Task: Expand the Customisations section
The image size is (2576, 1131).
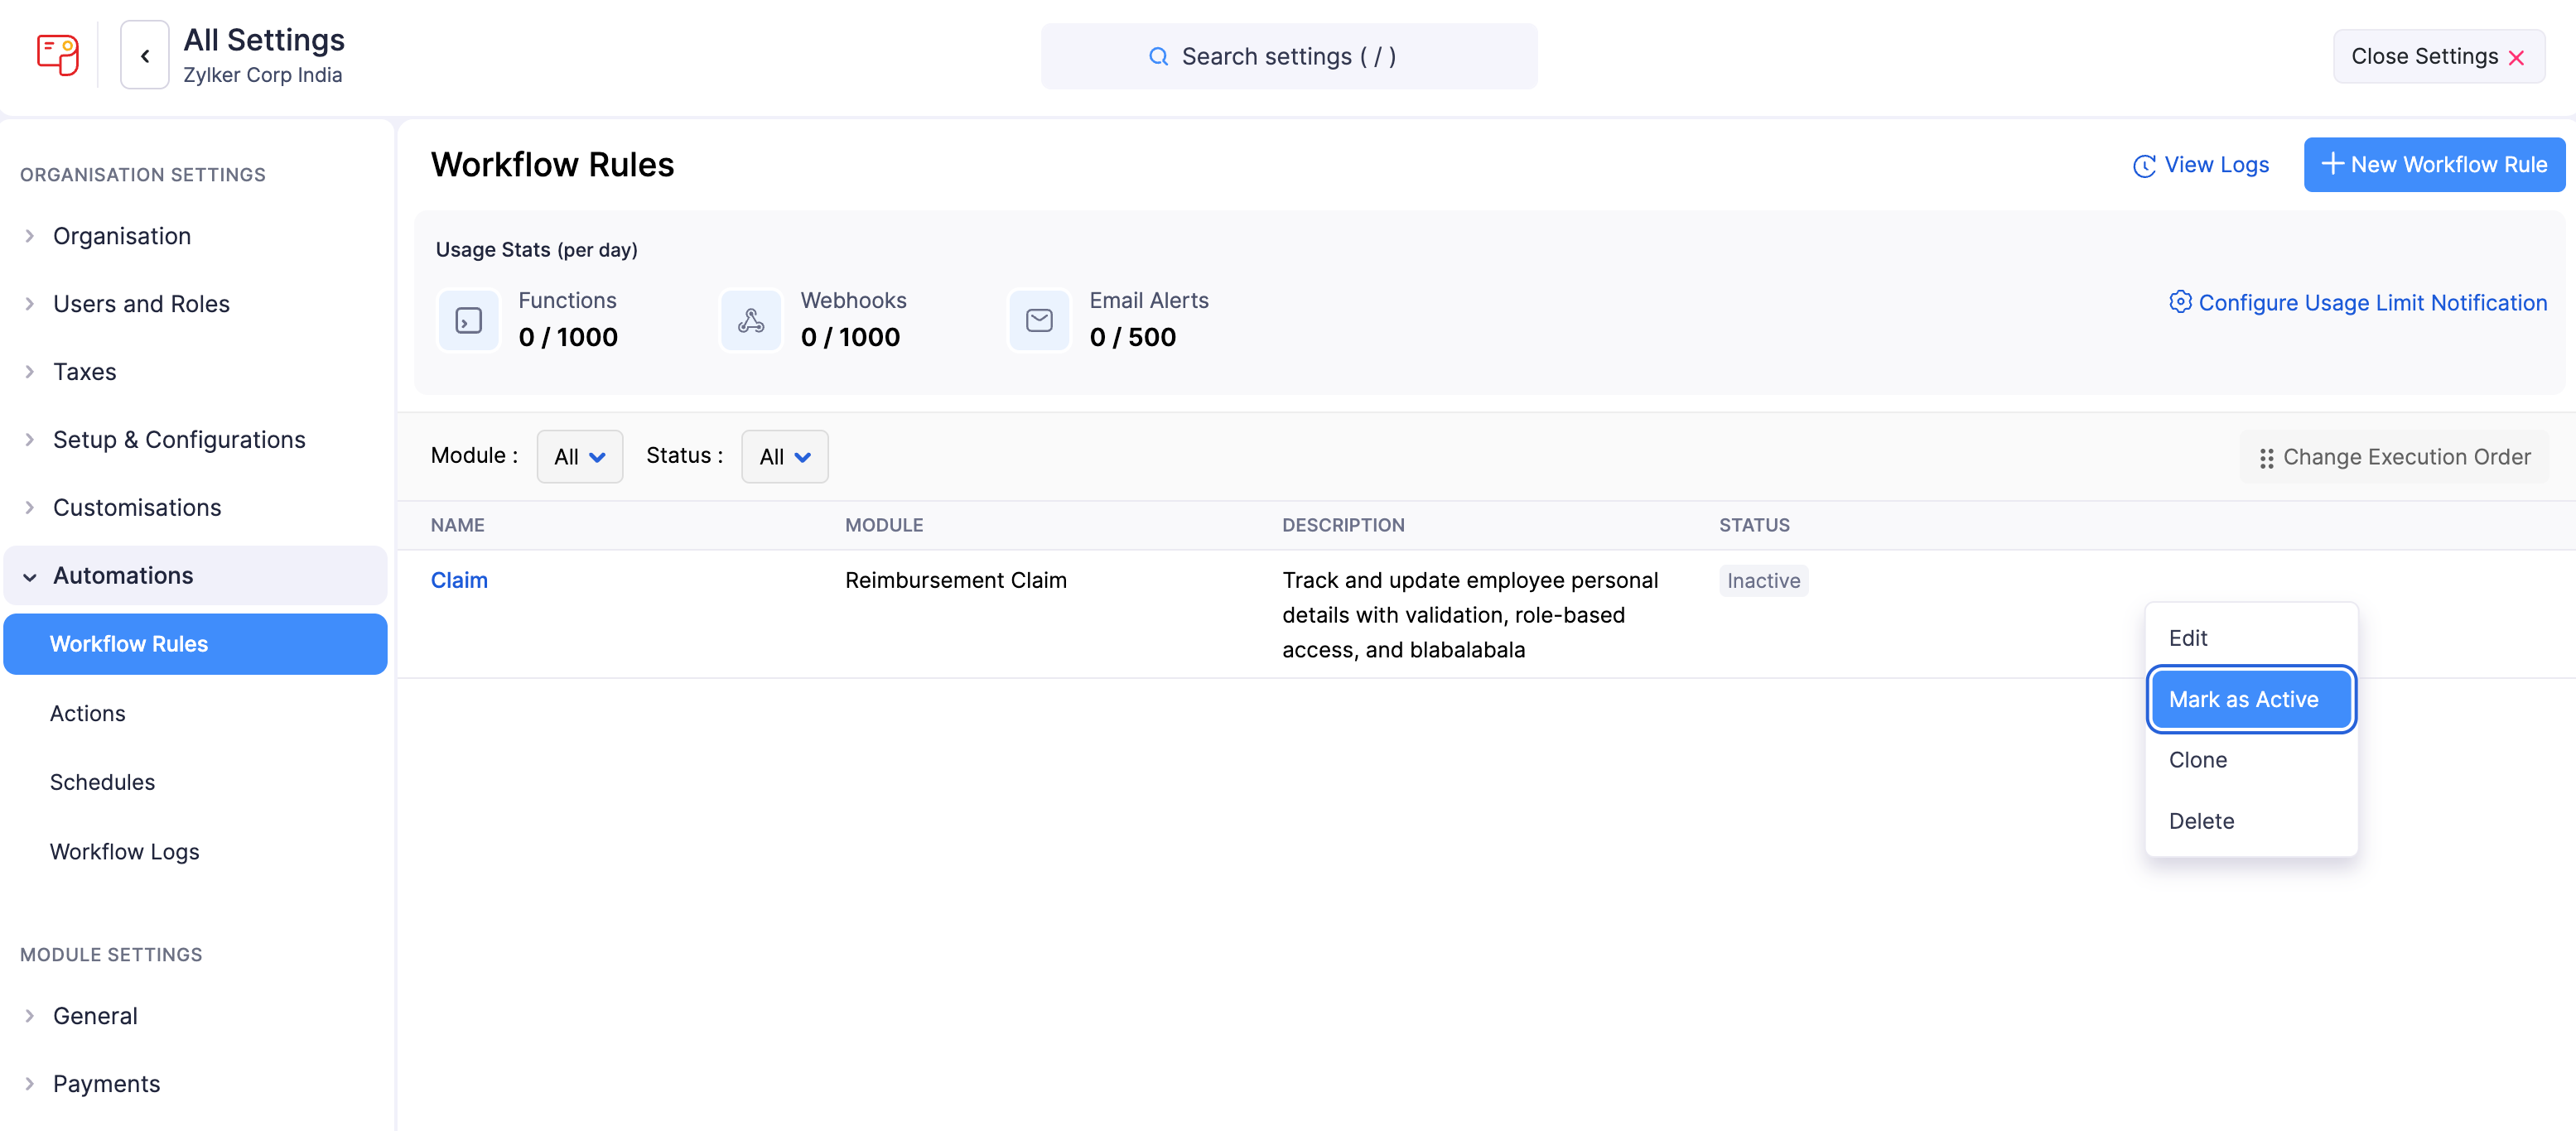Action: pos(195,508)
